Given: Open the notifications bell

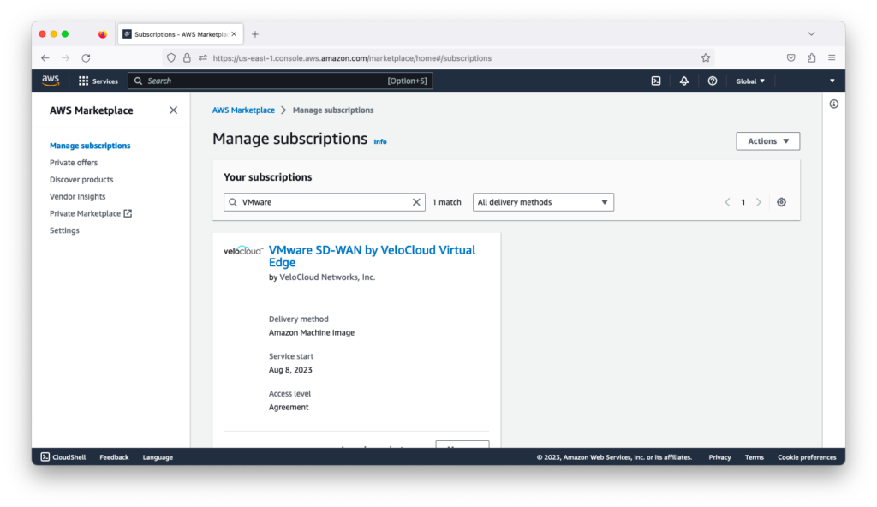Looking at the screenshot, I should 683,80.
